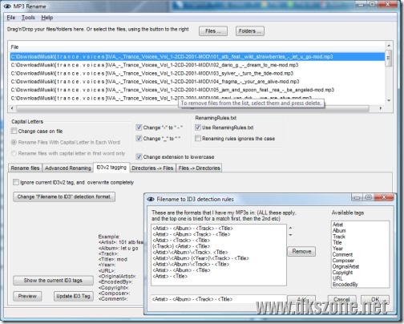Viewport: 404px width, 324px height.
Task: Open the File menu
Action: (x=11, y=18)
